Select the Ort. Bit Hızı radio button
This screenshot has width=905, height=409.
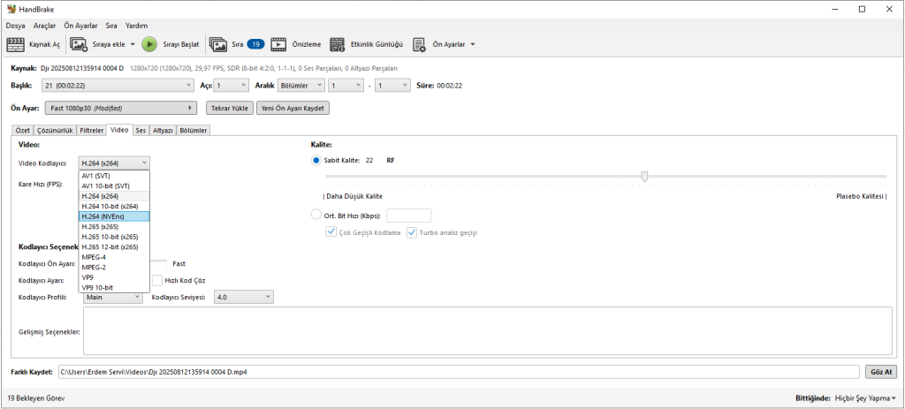[x=316, y=215]
